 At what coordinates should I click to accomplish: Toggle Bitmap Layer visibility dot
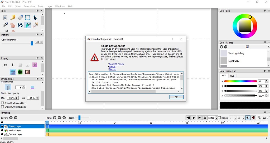[2, 126]
